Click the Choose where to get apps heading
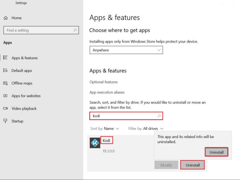Viewport: 240px width, 180px height. (120, 30)
